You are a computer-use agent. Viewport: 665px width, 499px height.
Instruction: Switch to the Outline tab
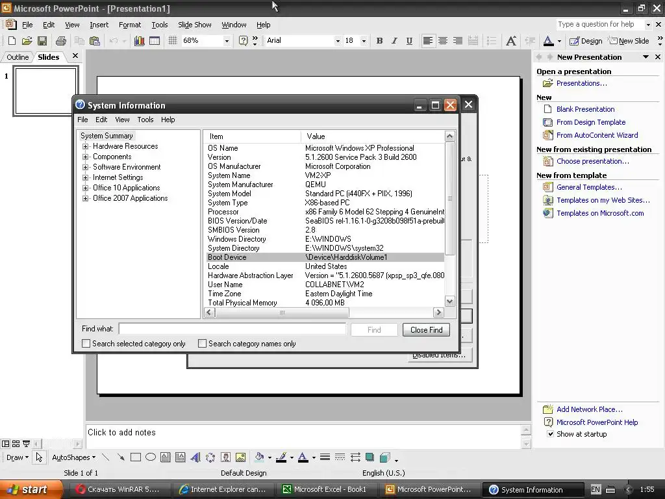(18, 57)
